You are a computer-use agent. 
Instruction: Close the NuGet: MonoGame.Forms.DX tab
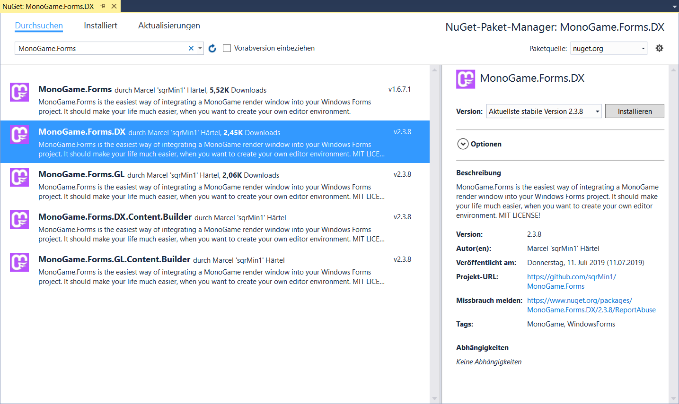[114, 6]
